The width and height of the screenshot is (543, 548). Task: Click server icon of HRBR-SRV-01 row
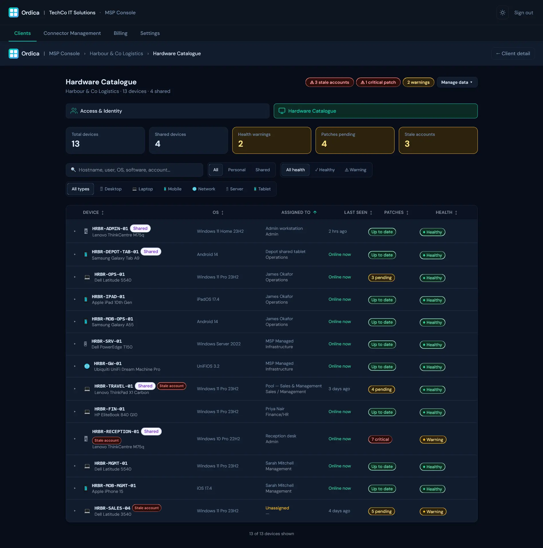tap(85, 344)
